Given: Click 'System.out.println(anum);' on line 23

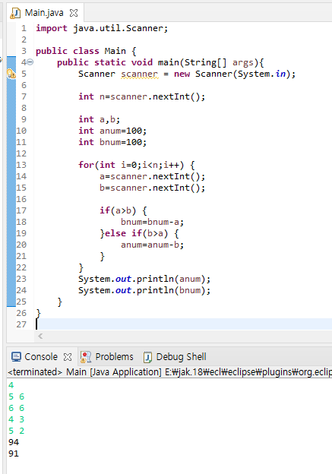Looking at the screenshot, I should pos(144,279).
